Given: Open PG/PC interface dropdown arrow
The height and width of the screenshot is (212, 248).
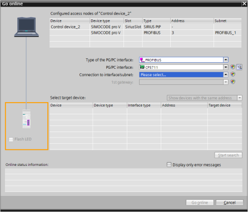Looking at the screenshot, I should pyautogui.click(x=226, y=67).
